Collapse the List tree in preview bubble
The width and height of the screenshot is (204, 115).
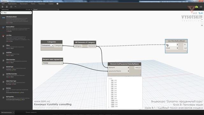click(x=110, y=79)
